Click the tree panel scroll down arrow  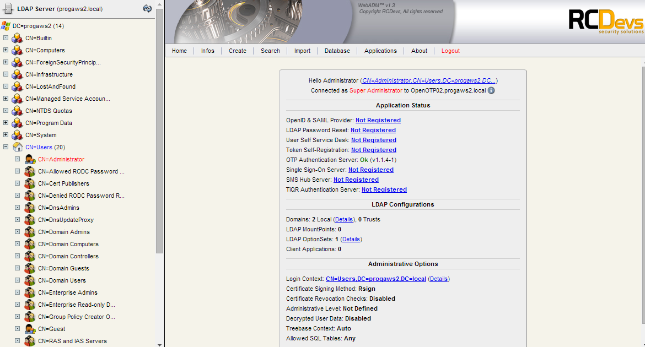tap(160, 345)
